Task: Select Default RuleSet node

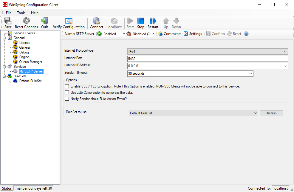Action: (x=30, y=81)
